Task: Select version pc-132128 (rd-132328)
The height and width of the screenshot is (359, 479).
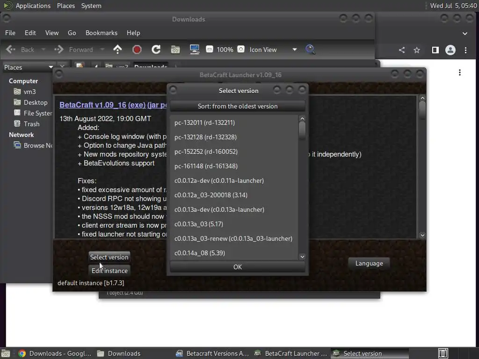Action: 234,137
